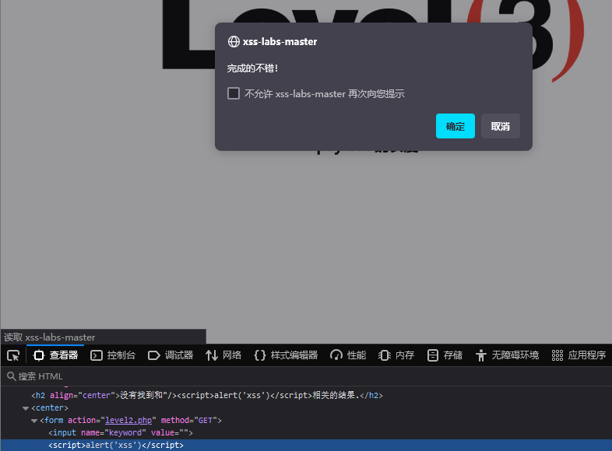Open the 内存 Memory panel
This screenshot has height=451, width=612.
(x=396, y=355)
